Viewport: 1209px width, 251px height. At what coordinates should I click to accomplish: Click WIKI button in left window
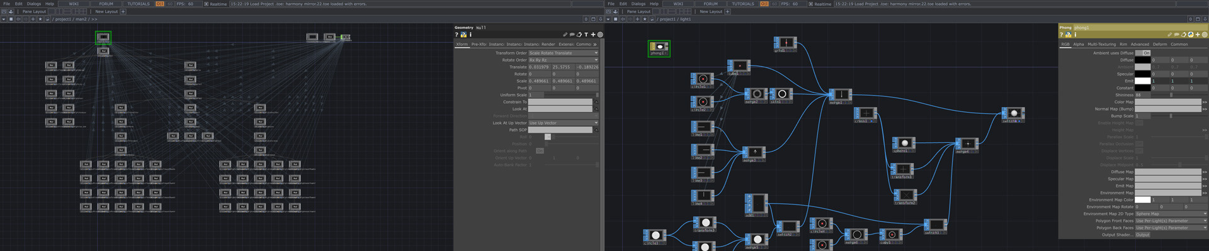pyautogui.click(x=74, y=4)
